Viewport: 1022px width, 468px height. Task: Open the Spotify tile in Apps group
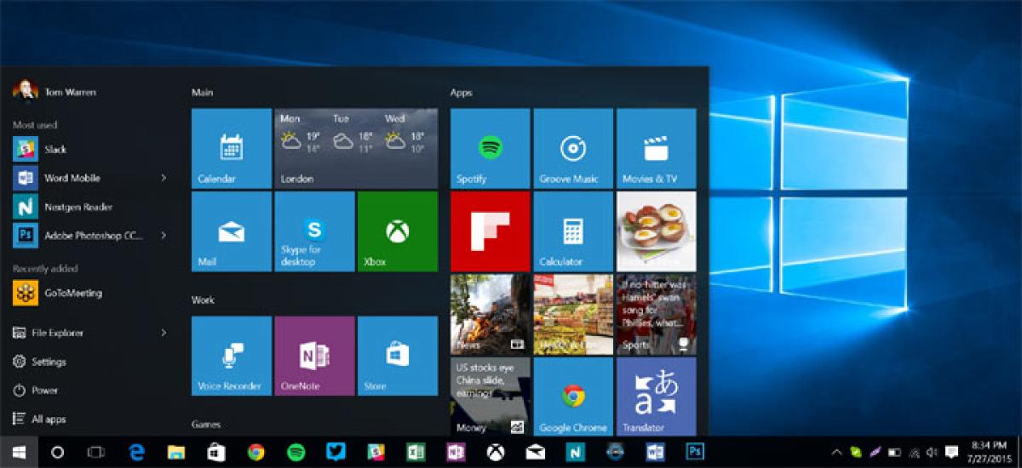coord(490,148)
